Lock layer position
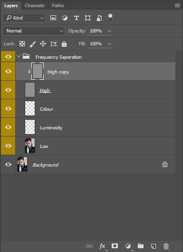This screenshot has height=252, width=183. (43, 44)
